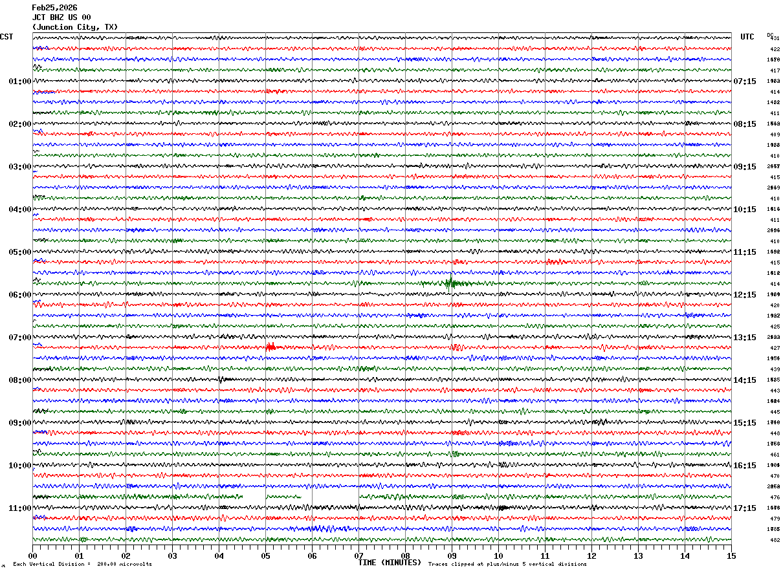Click the Traces clipped footnote text
Screen dimensions: 783x573
507,565
